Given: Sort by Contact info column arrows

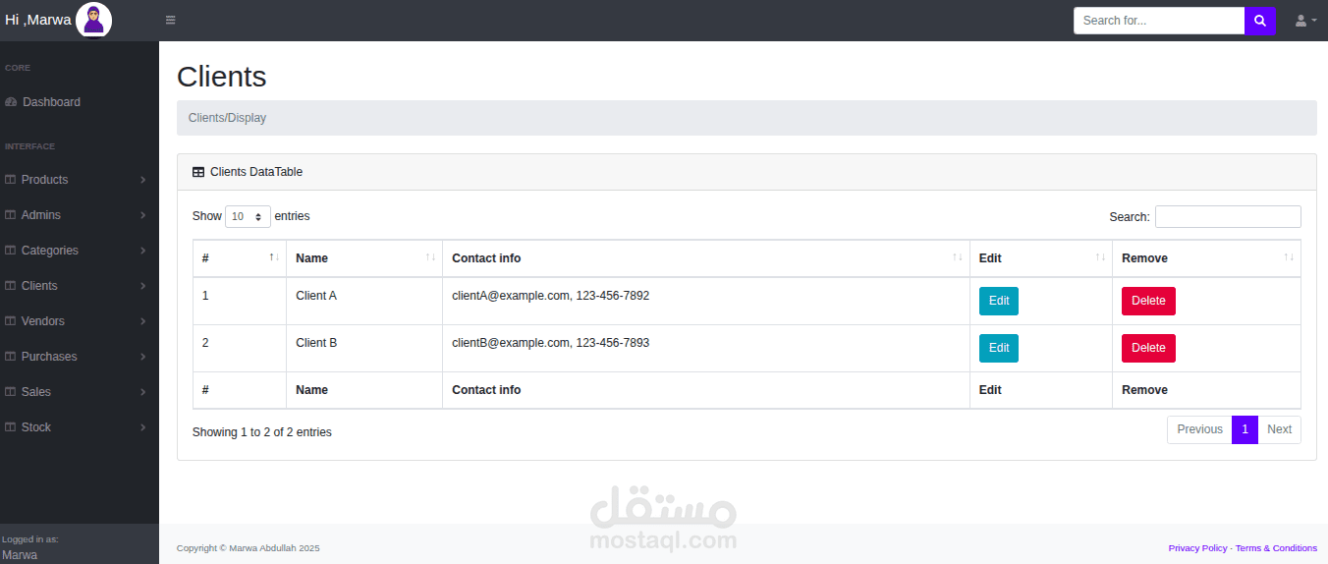Looking at the screenshot, I should point(958,257).
